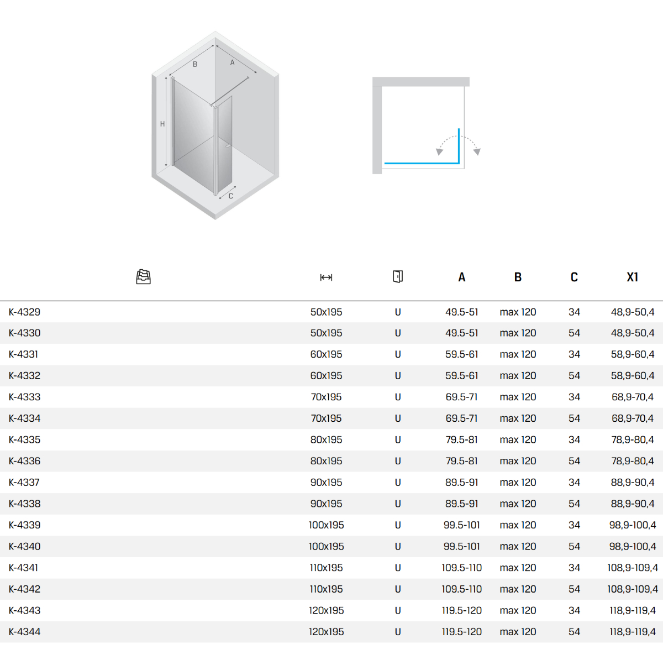Select column header A

pos(461,277)
